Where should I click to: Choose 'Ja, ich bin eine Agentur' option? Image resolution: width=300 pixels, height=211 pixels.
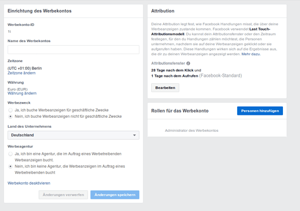(x=11, y=154)
